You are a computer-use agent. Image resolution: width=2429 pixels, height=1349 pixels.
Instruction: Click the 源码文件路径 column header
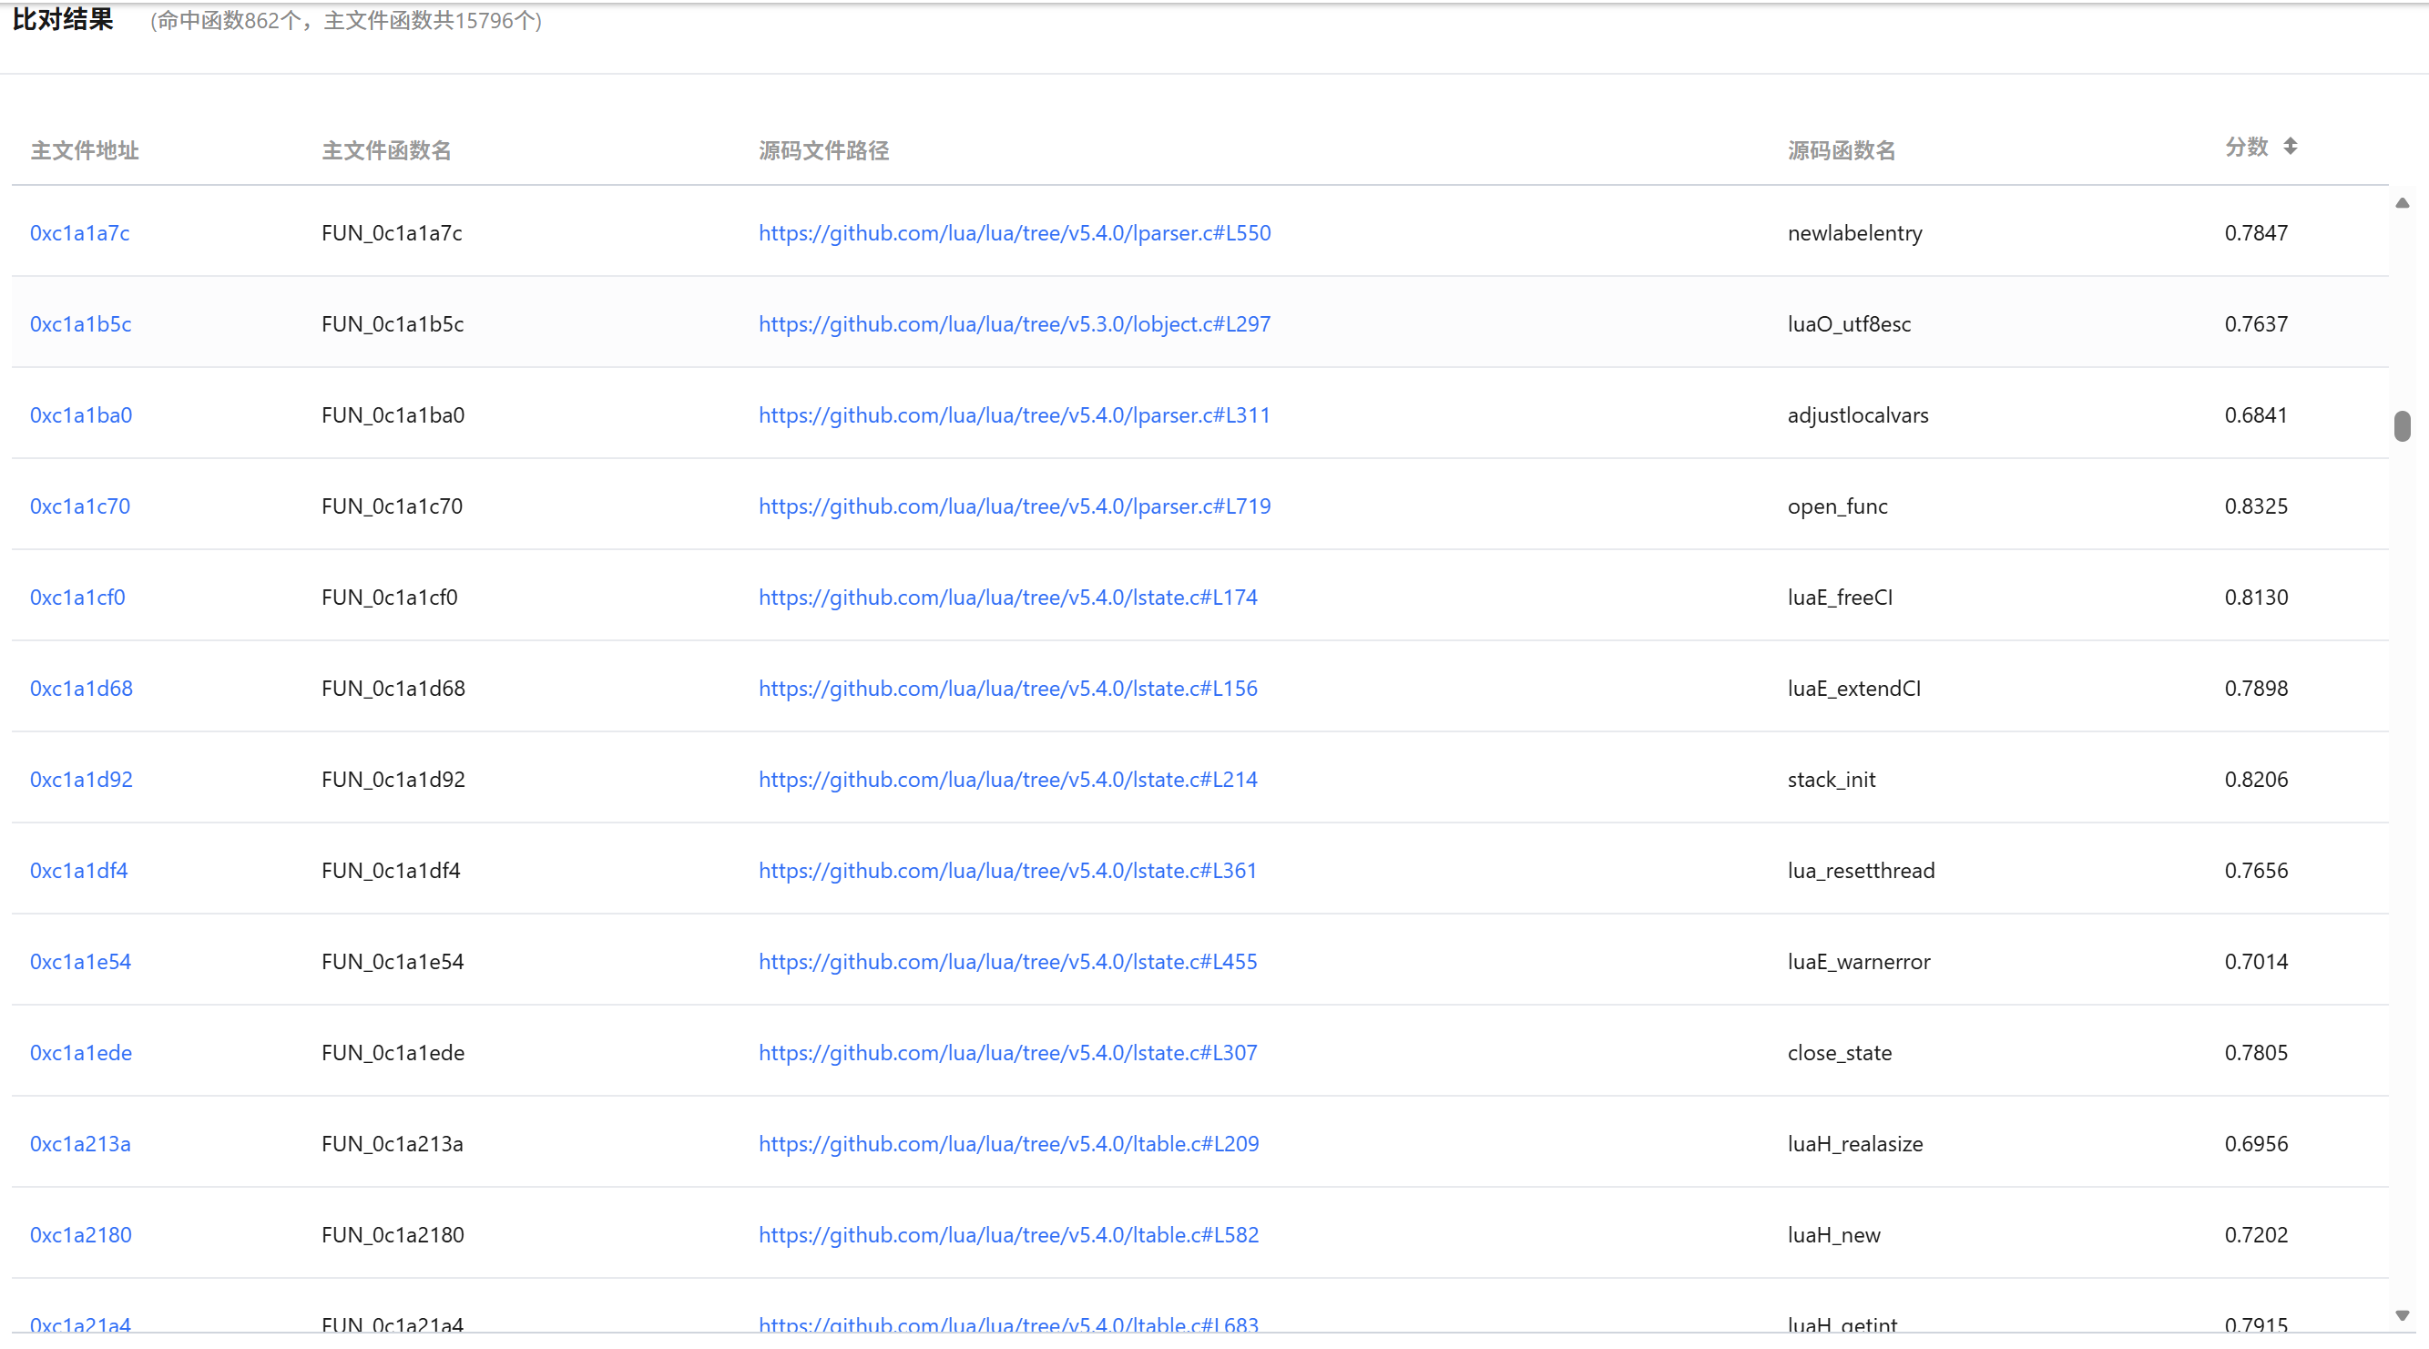pyautogui.click(x=824, y=151)
